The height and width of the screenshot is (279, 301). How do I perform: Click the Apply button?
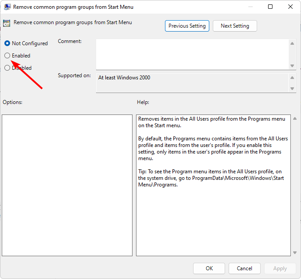[280, 268]
